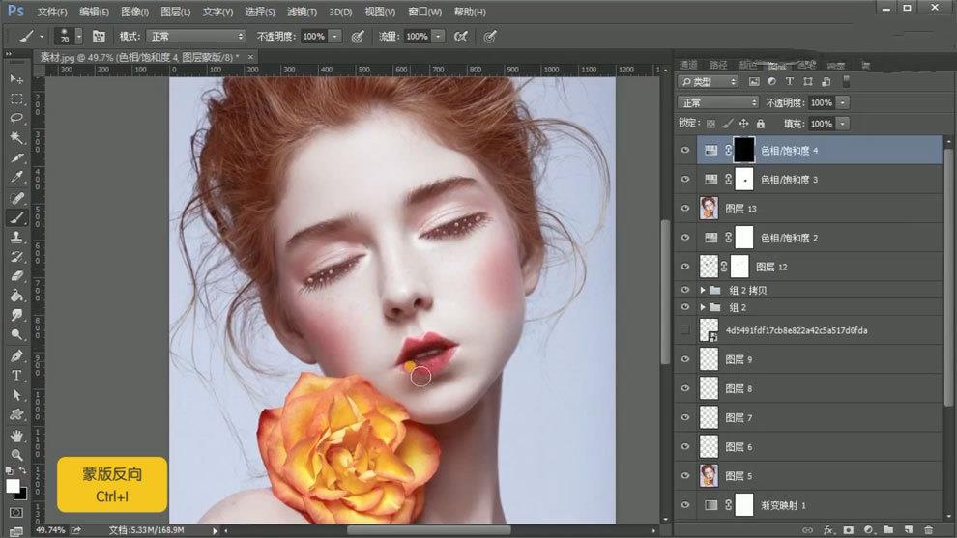
Task: Select the Clone Stamp tool
Action: coord(16,237)
